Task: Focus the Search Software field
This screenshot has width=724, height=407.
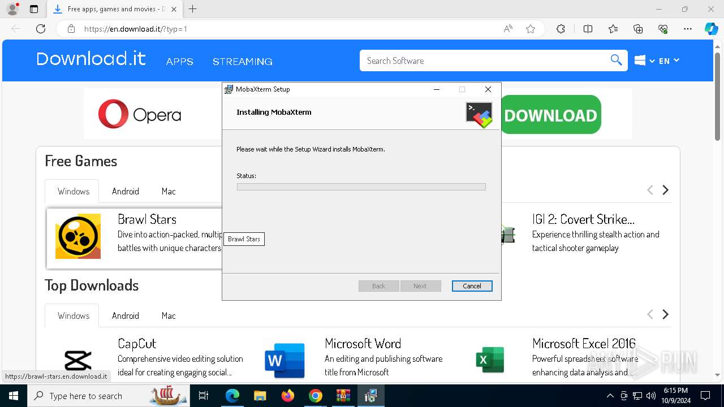Action: [485, 60]
